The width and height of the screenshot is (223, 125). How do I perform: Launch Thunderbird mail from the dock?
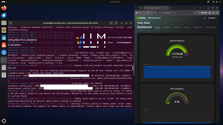pos(4,15)
